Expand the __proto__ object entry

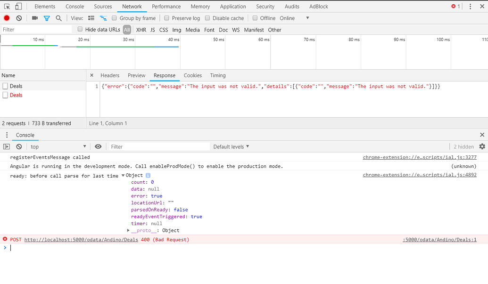(128, 230)
